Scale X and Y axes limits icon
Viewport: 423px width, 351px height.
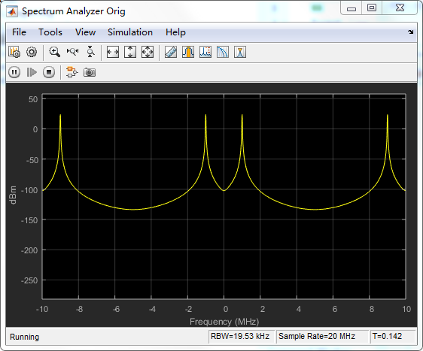(148, 52)
